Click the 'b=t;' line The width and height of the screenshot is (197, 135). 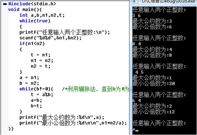[x=36, y=106]
